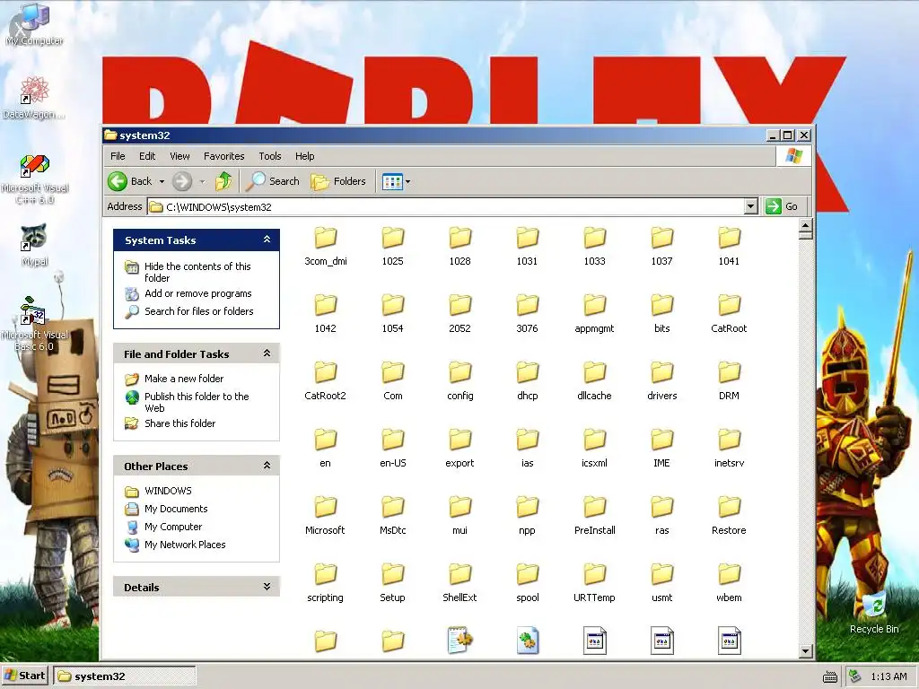Click Publish this folder to the Web
Image resolution: width=919 pixels, height=689 pixels.
tap(197, 402)
